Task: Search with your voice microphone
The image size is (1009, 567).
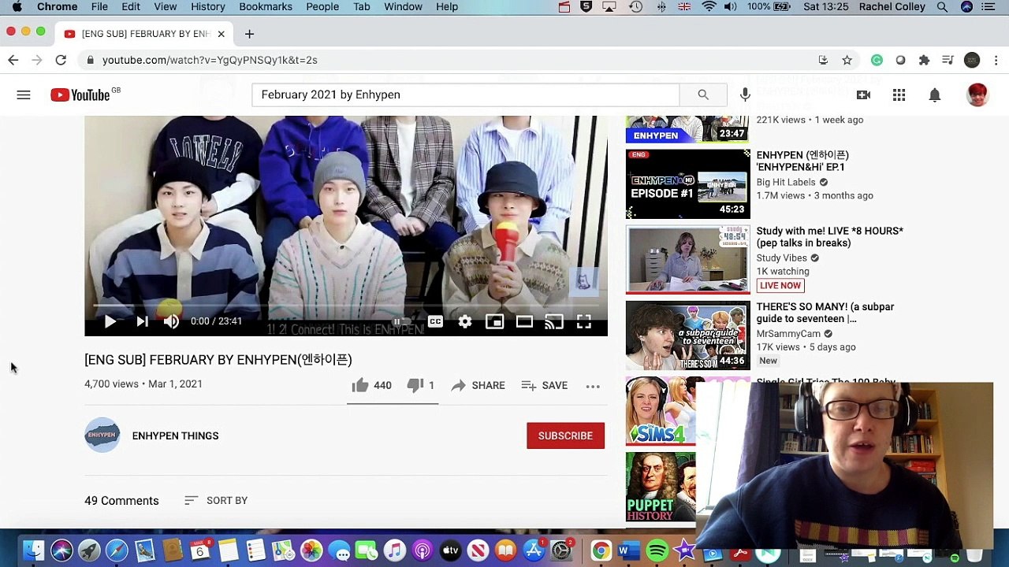Action: coord(745,94)
